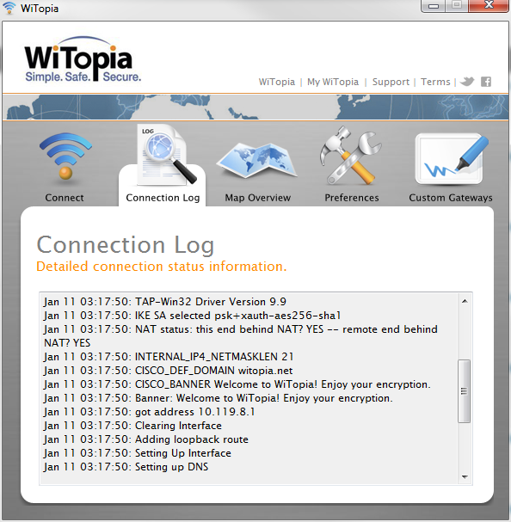Go to the Preferences tab label
The width and height of the screenshot is (511, 522).
pos(352,198)
